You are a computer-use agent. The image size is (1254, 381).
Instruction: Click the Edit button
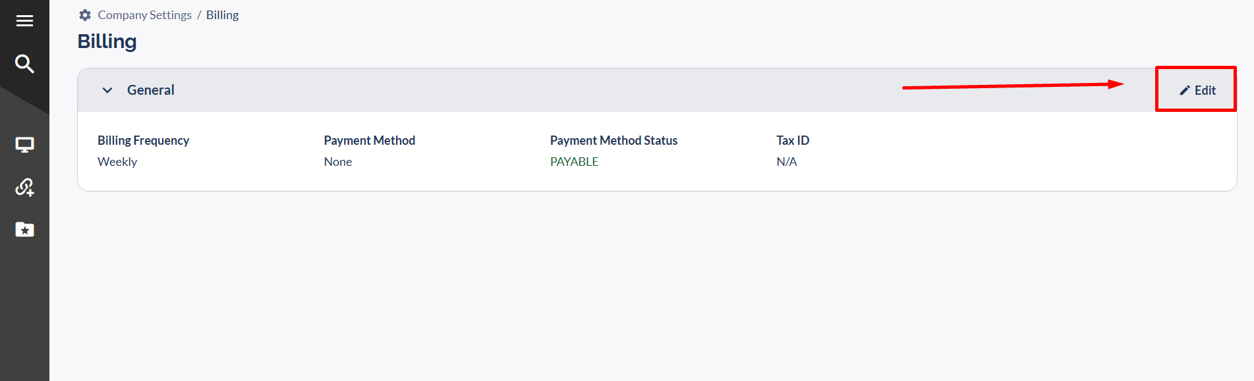1195,89
